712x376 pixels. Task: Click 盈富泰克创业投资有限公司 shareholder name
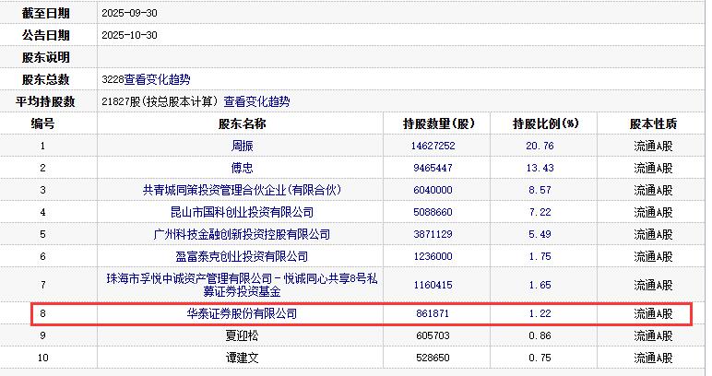243,256
